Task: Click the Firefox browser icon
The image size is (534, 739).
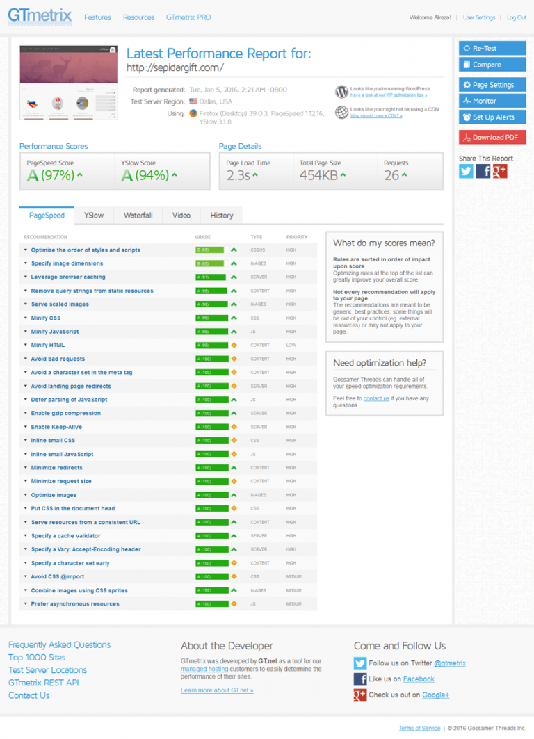Action: (193, 113)
